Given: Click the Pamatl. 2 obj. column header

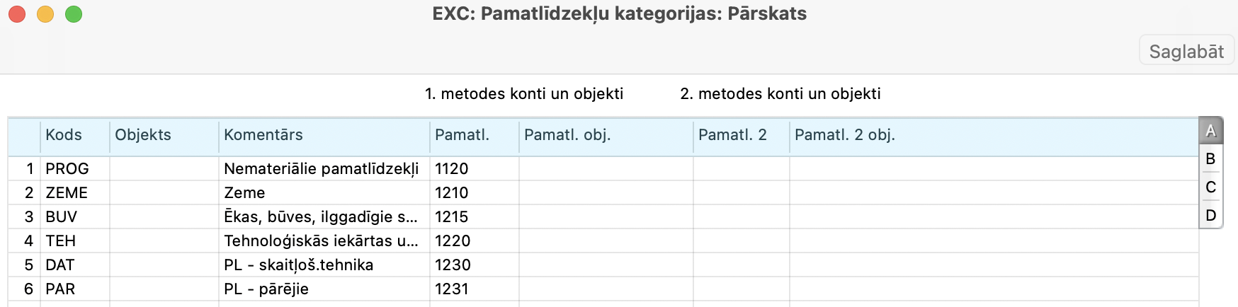Looking at the screenshot, I should [x=845, y=135].
